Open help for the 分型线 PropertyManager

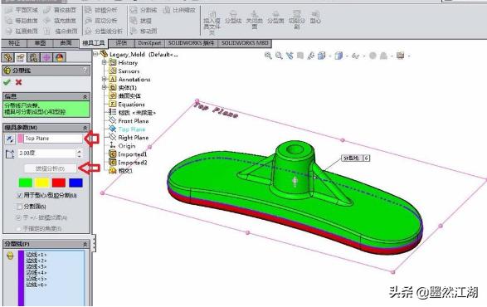[85, 71]
